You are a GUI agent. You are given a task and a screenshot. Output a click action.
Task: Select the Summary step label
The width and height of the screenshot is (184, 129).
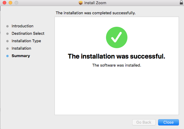point(21,56)
